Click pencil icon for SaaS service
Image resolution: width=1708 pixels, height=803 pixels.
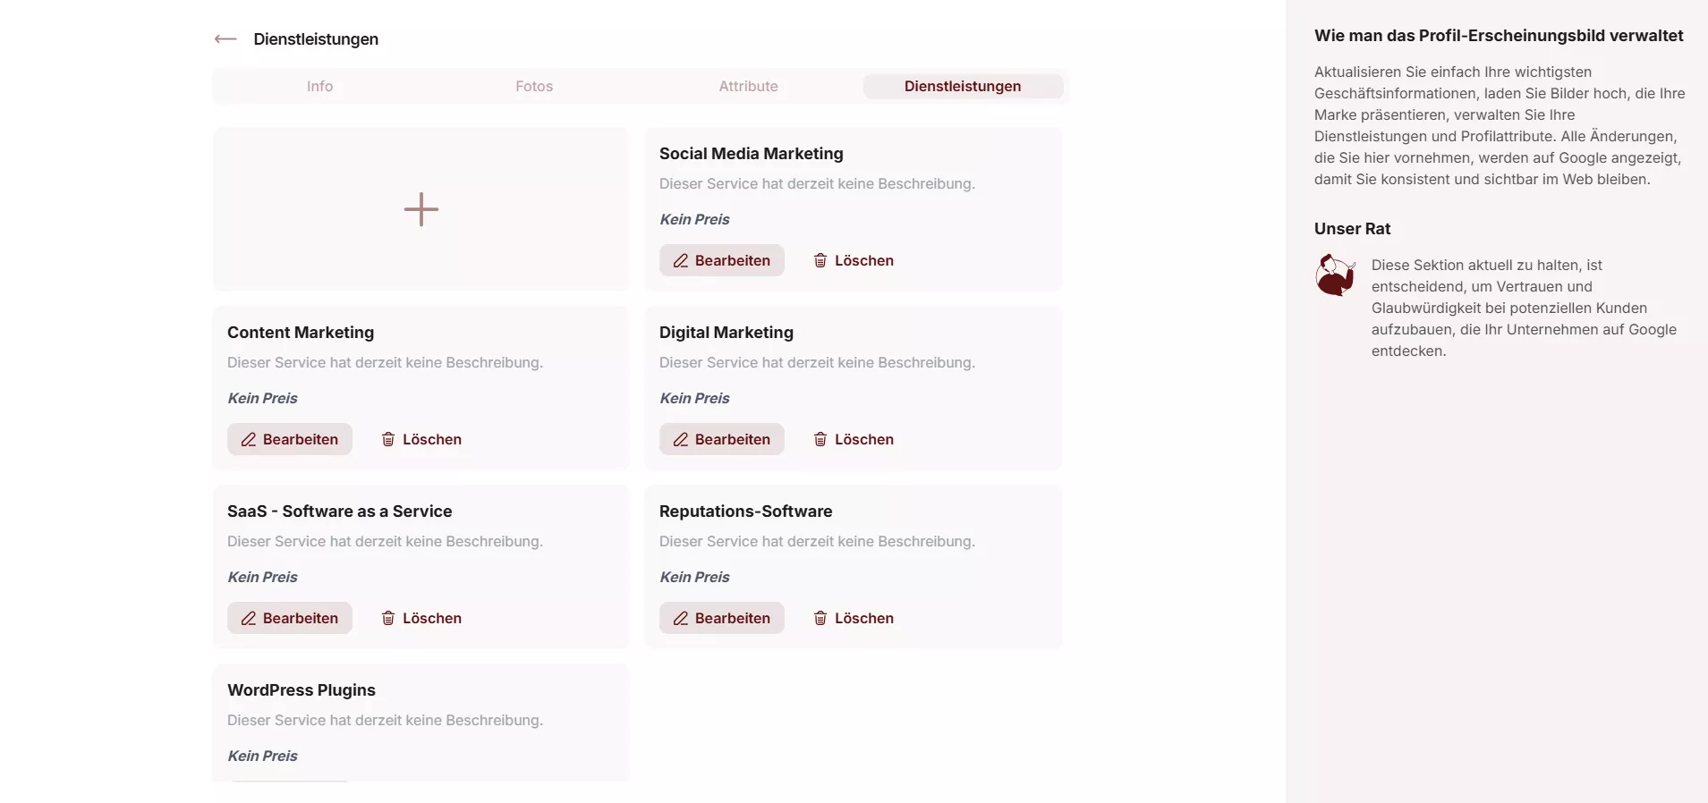(249, 619)
